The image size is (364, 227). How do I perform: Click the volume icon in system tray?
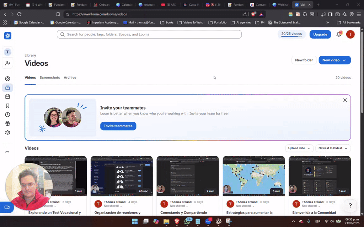pos(332,221)
